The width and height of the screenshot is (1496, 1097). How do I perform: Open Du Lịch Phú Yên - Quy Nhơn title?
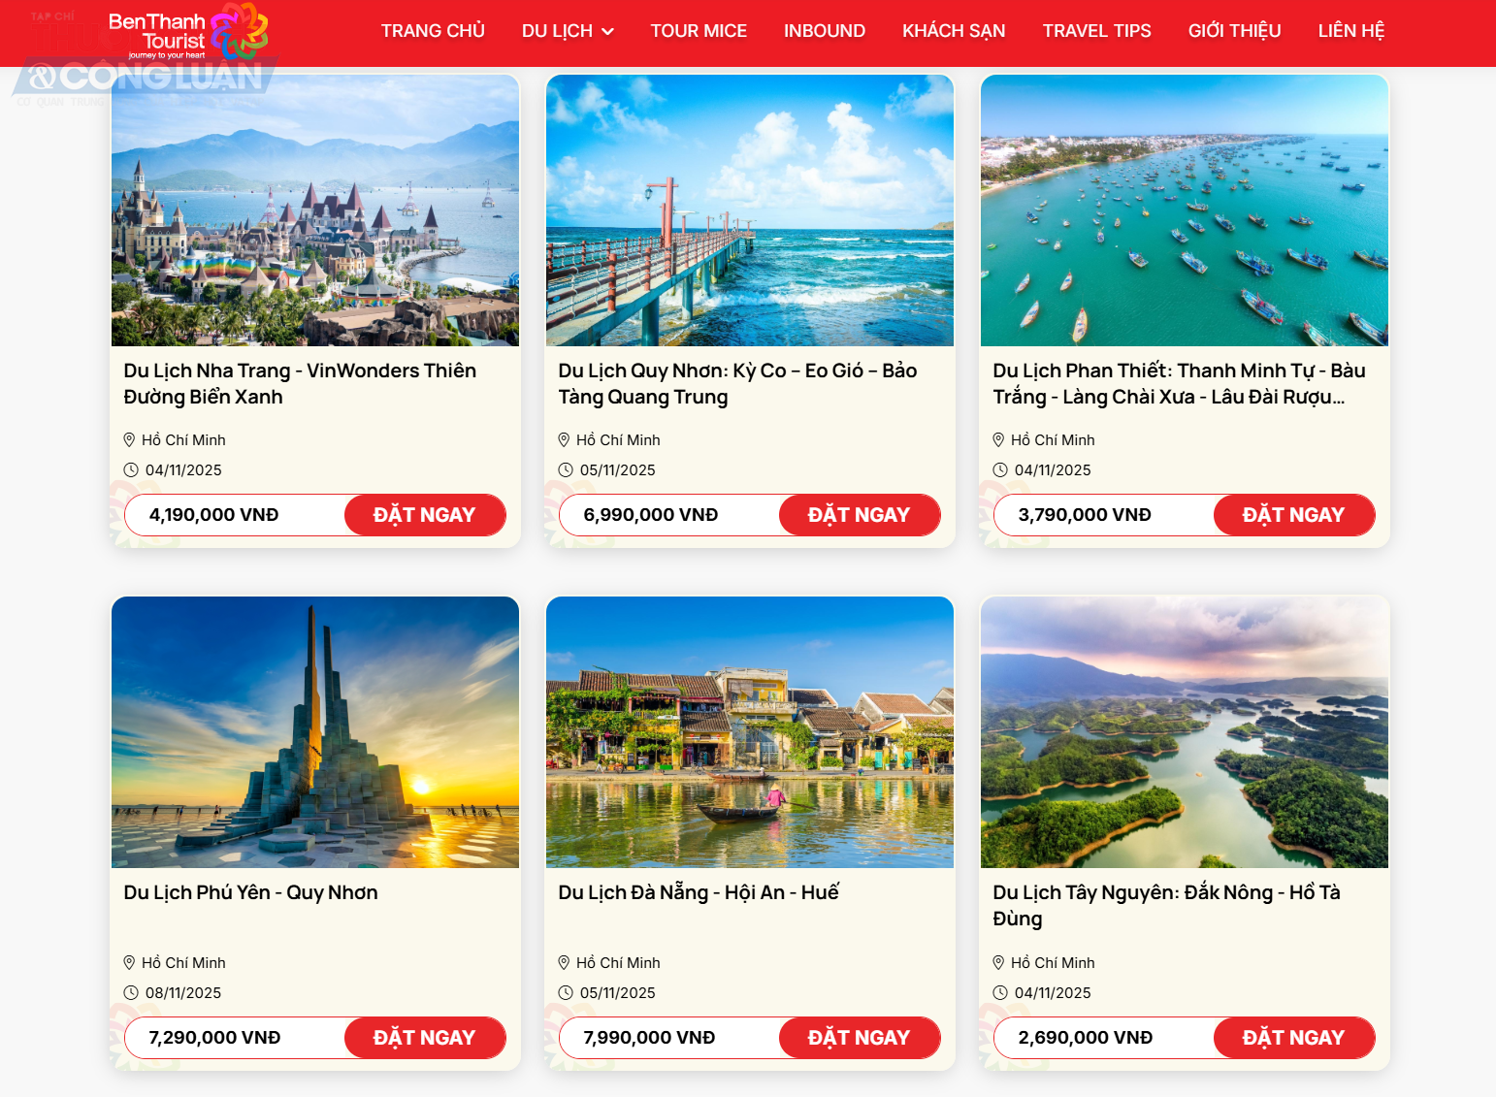[250, 892]
